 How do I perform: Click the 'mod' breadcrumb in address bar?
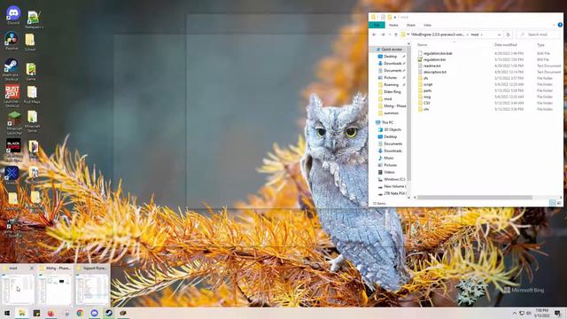[x=475, y=35]
